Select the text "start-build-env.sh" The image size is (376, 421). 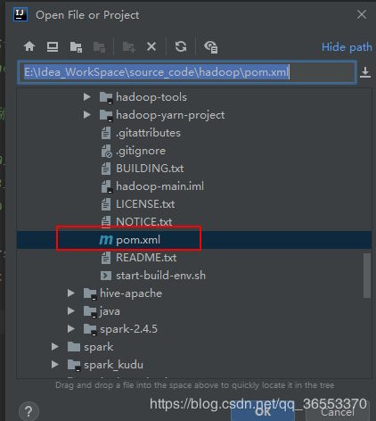pyautogui.click(x=160, y=276)
